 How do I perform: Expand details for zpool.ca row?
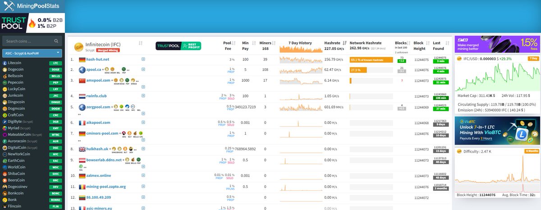click(x=143, y=70)
